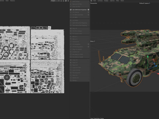This screenshot has width=159, height=119.
Task: Open the Filter menu
Action: tap(118, 1)
